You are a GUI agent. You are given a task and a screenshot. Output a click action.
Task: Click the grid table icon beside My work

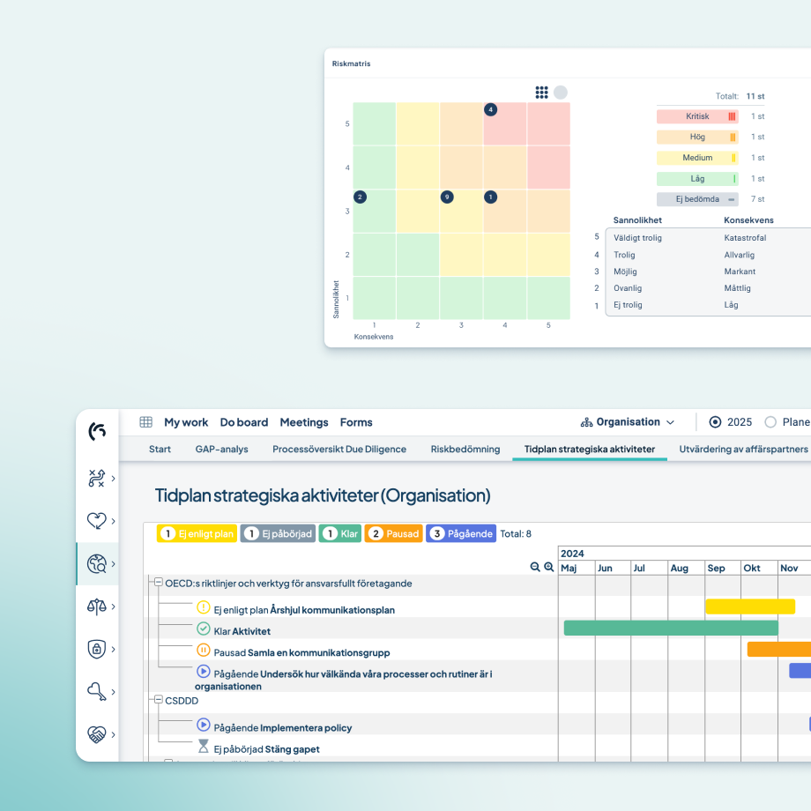coord(146,422)
